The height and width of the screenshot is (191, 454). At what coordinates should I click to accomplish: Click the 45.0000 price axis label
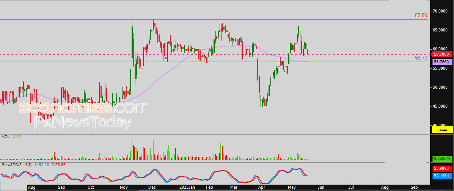coord(441,106)
